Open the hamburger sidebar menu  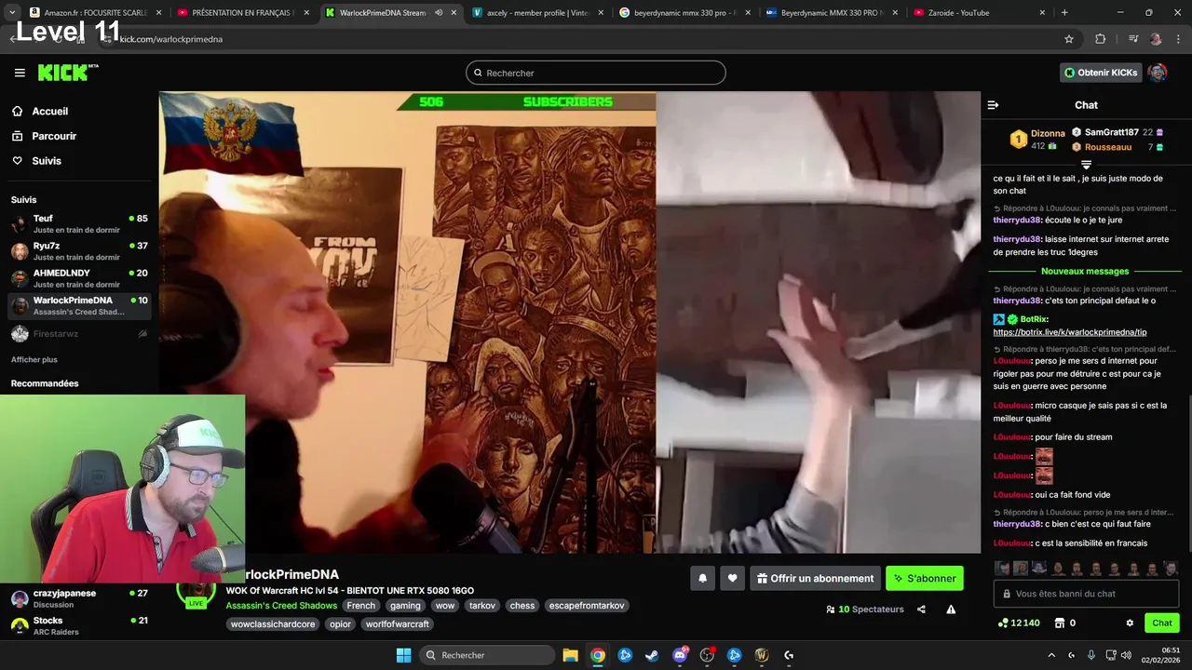coord(20,73)
